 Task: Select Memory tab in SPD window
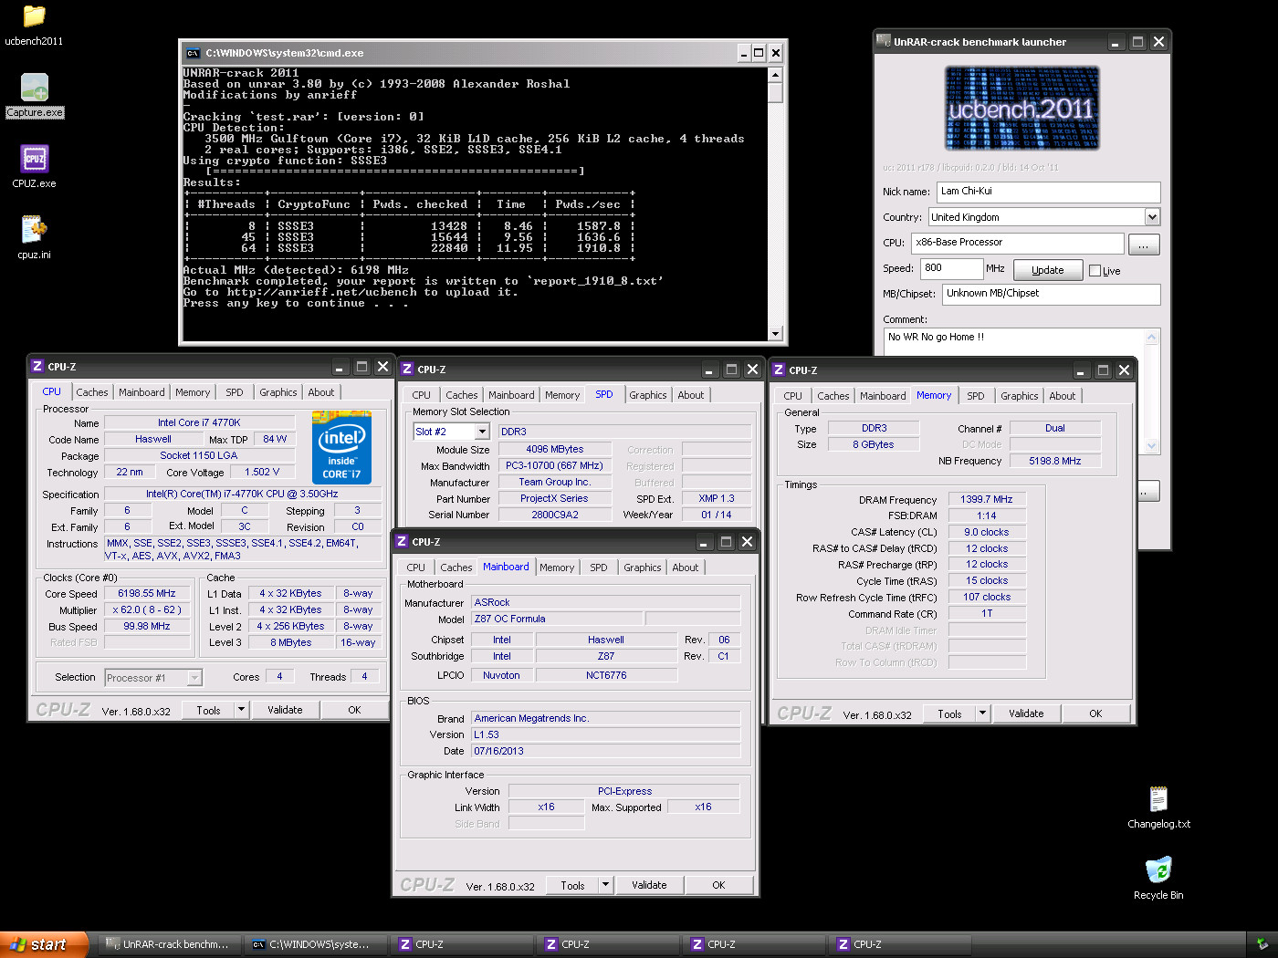pos(562,395)
